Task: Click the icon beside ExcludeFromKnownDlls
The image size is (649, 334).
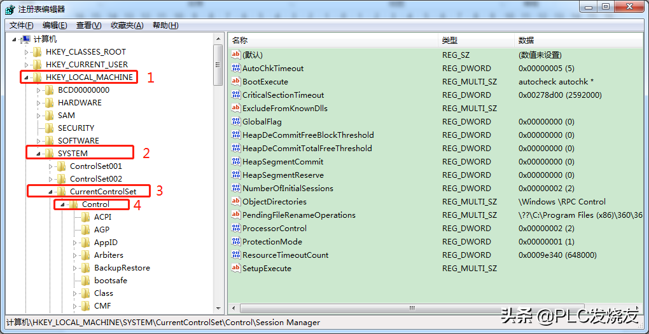Action: click(x=236, y=108)
